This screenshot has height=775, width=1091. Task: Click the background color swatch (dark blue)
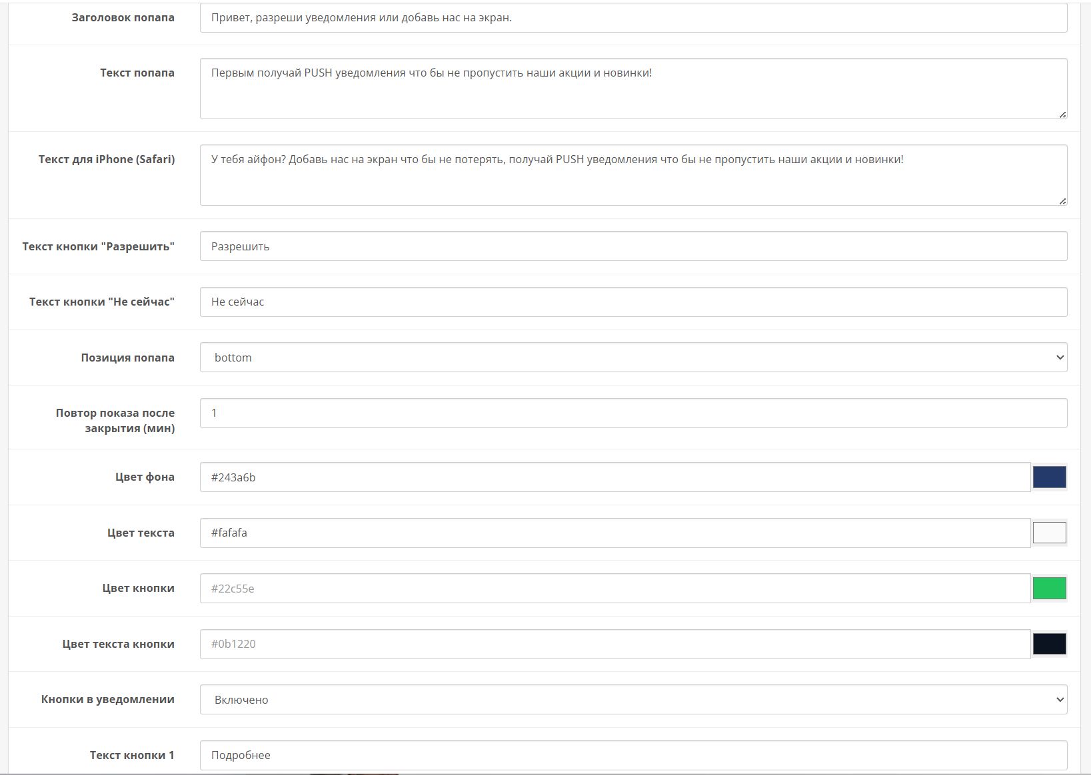pos(1049,477)
